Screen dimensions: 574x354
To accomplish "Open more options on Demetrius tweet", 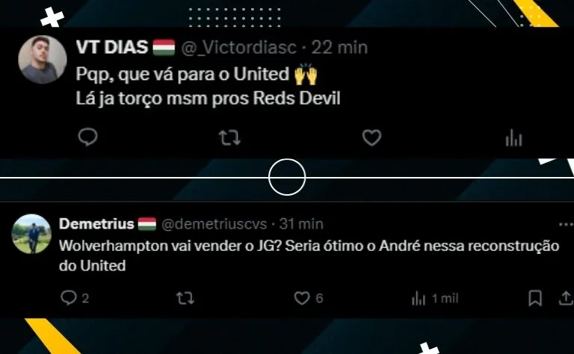I will coord(567,224).
